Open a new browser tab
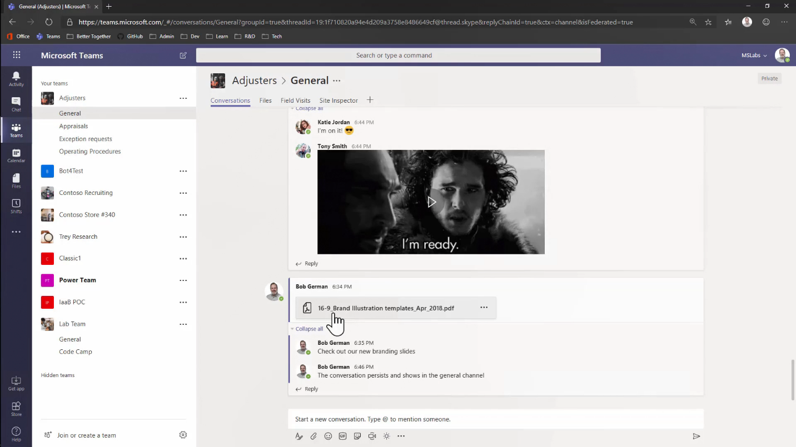This screenshot has width=796, height=447. click(x=109, y=7)
